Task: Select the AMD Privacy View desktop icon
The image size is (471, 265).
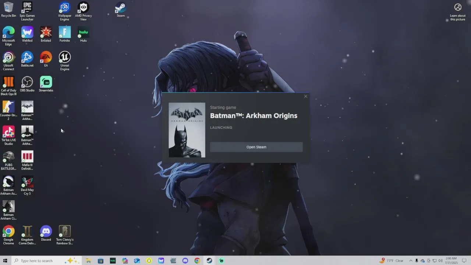Action: tap(84, 11)
